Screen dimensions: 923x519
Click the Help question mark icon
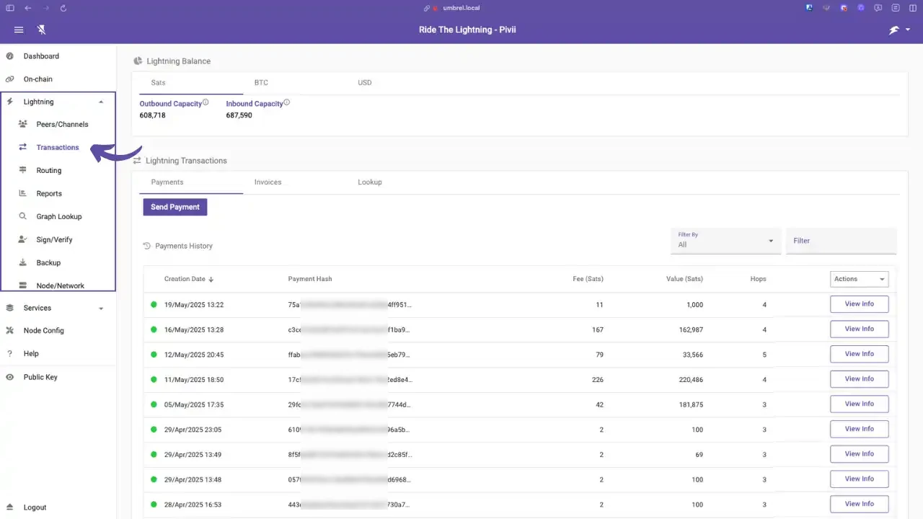pyautogui.click(x=9, y=354)
